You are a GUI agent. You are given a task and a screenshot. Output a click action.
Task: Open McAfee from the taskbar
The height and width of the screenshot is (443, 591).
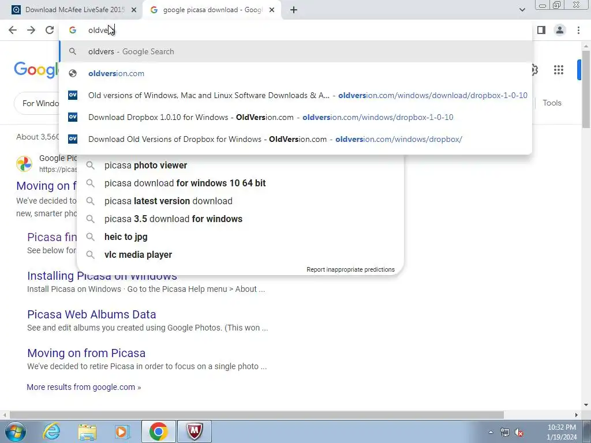pyautogui.click(x=194, y=431)
